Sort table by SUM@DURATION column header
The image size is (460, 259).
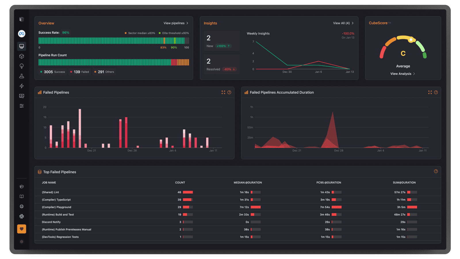(404, 182)
